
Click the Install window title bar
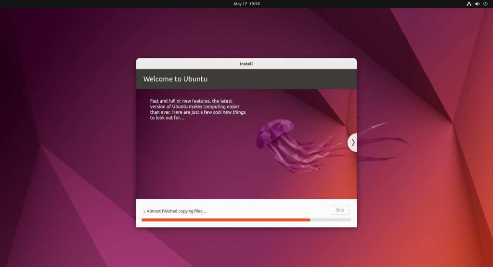(x=246, y=64)
